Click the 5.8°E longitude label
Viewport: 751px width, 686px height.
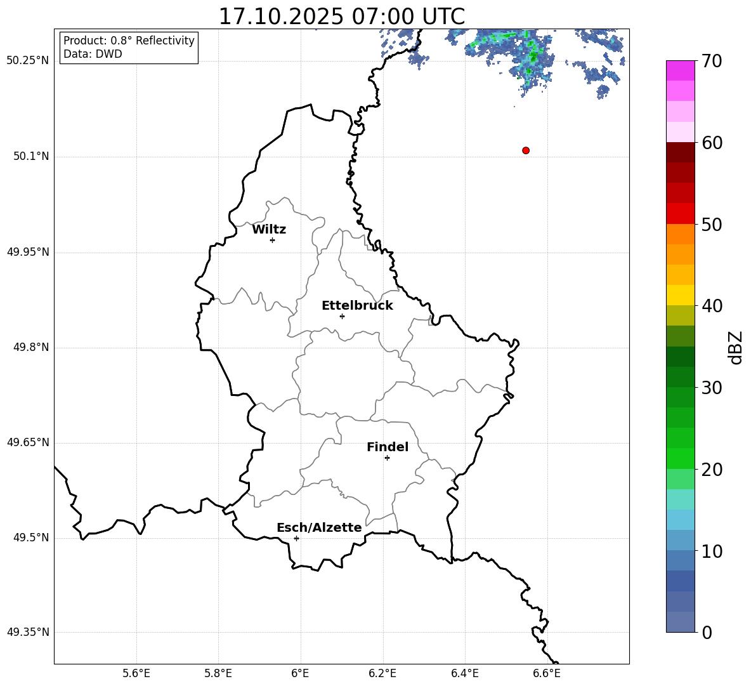click(x=218, y=673)
